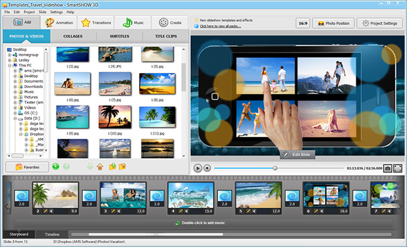Open the Project menu
Image resolution: width=407 pixels, height=247 pixels.
[x=29, y=12]
